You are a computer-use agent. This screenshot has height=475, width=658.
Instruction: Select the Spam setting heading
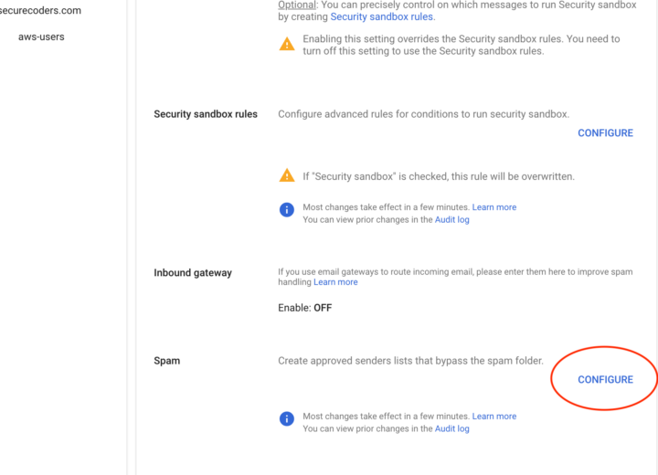[167, 361]
